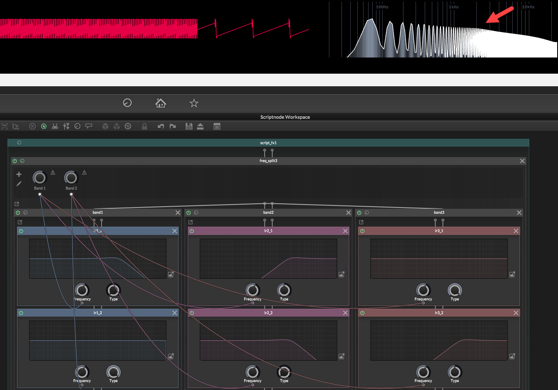Click the speech bubble comment icon
Image resolution: width=558 pixels, height=390 pixels.
pyautogui.click(x=89, y=126)
